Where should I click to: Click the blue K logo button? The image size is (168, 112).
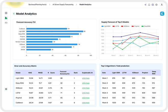162,14
